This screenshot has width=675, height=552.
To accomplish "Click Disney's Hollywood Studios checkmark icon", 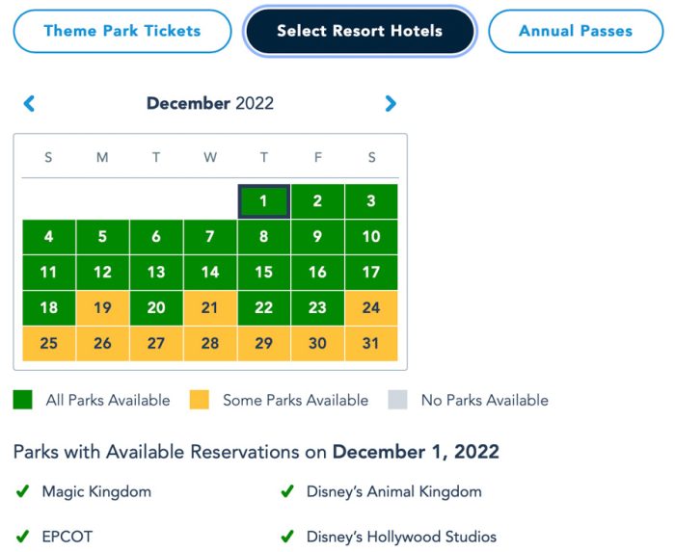I will [286, 537].
